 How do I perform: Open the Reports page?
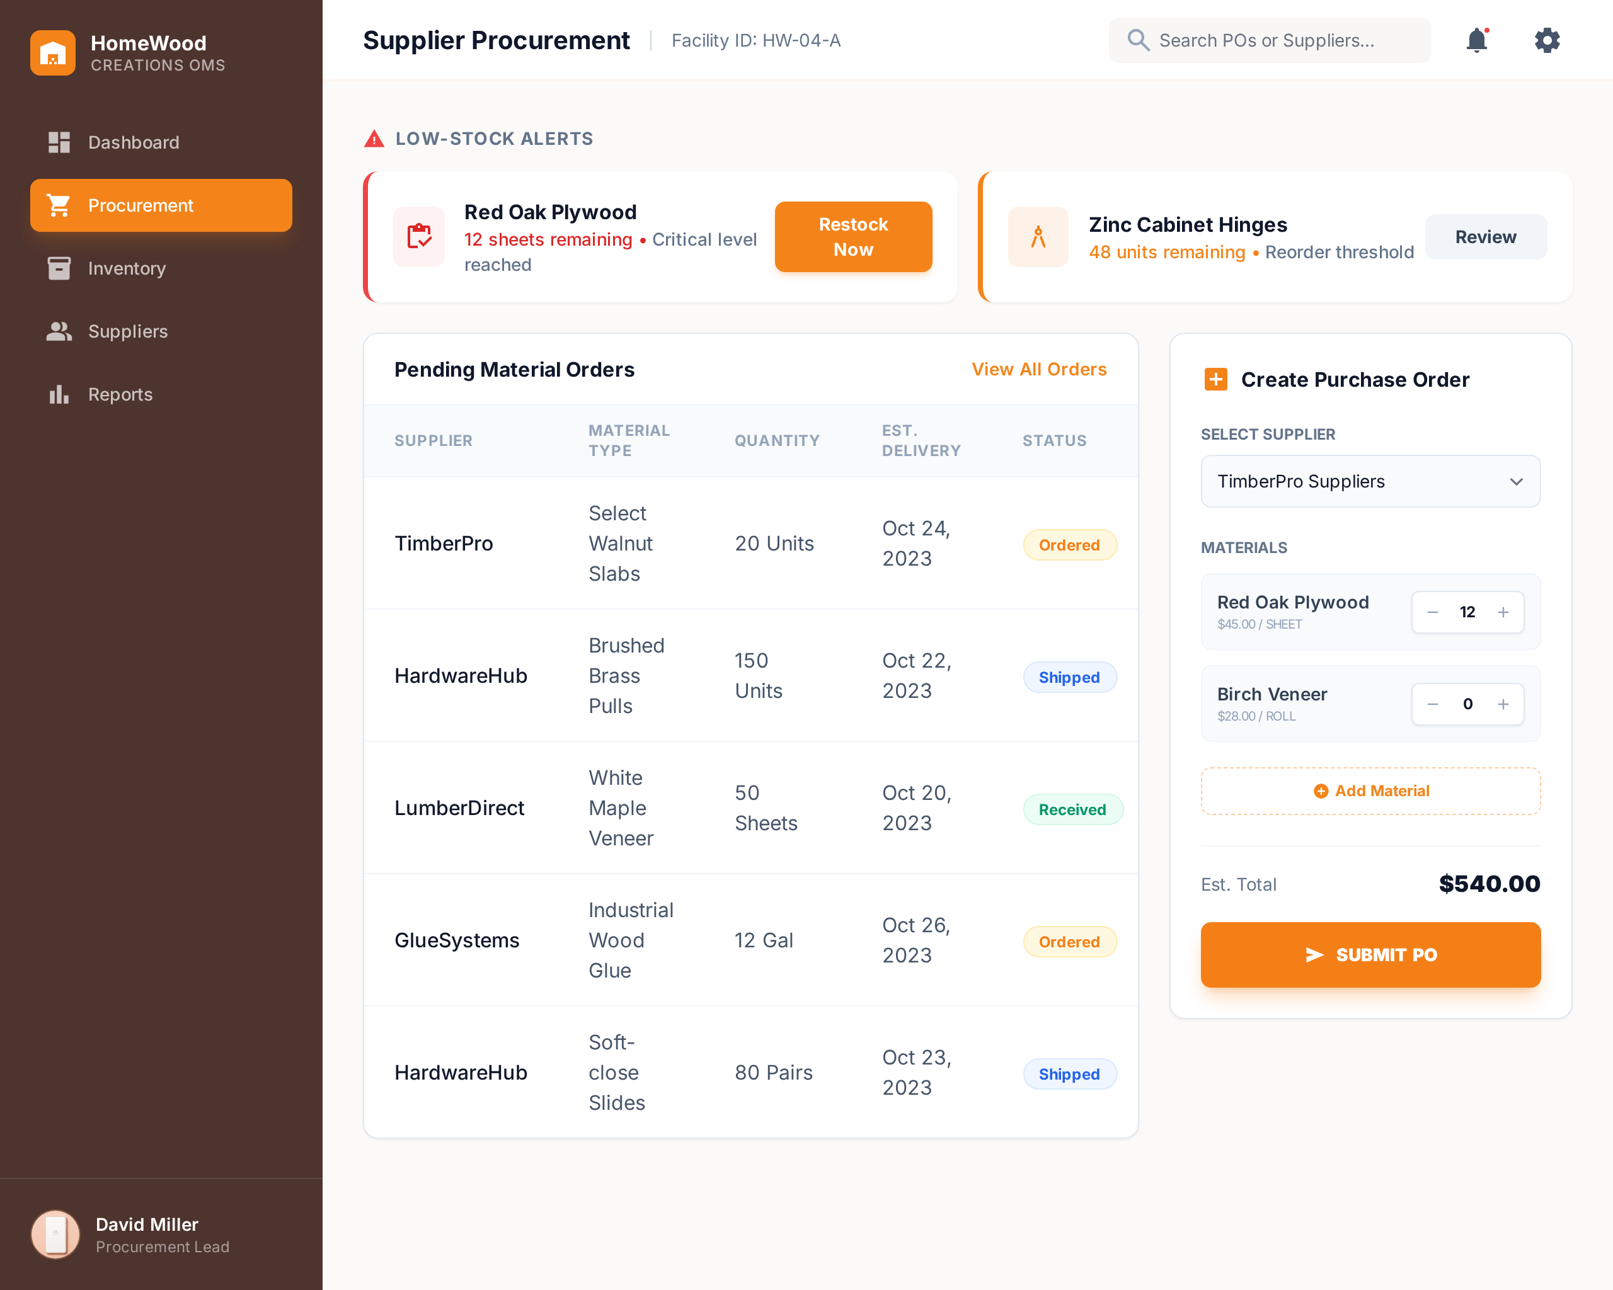tap(120, 394)
